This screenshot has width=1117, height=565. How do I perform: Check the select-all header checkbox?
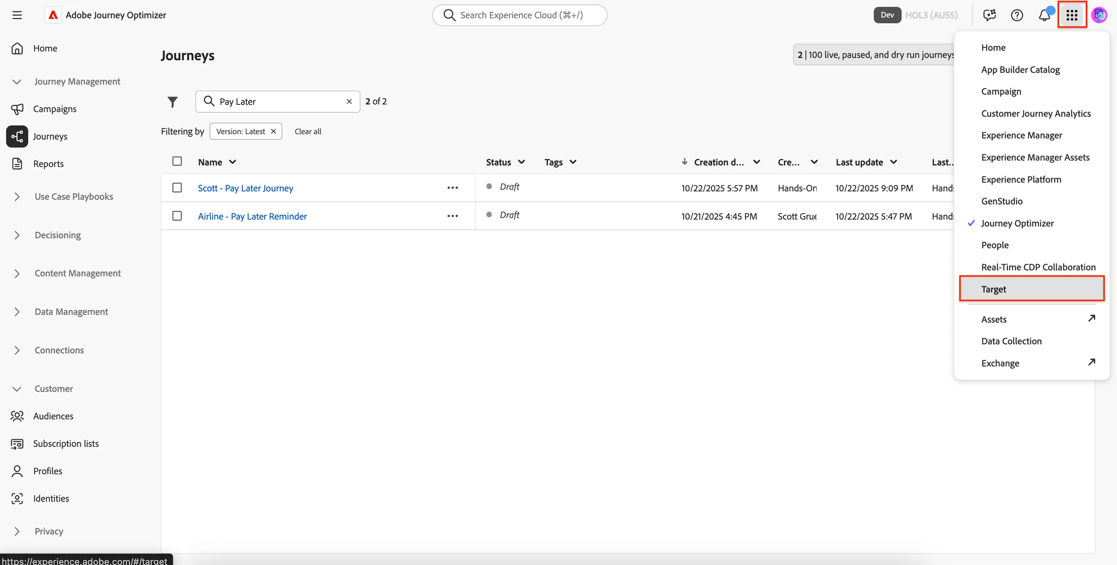pos(177,161)
